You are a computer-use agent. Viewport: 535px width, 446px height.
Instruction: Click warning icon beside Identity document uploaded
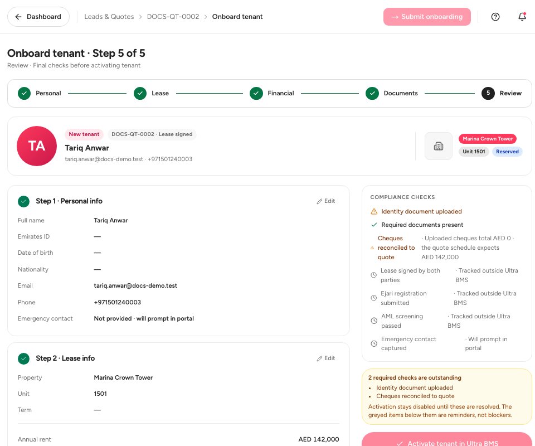[374, 211]
